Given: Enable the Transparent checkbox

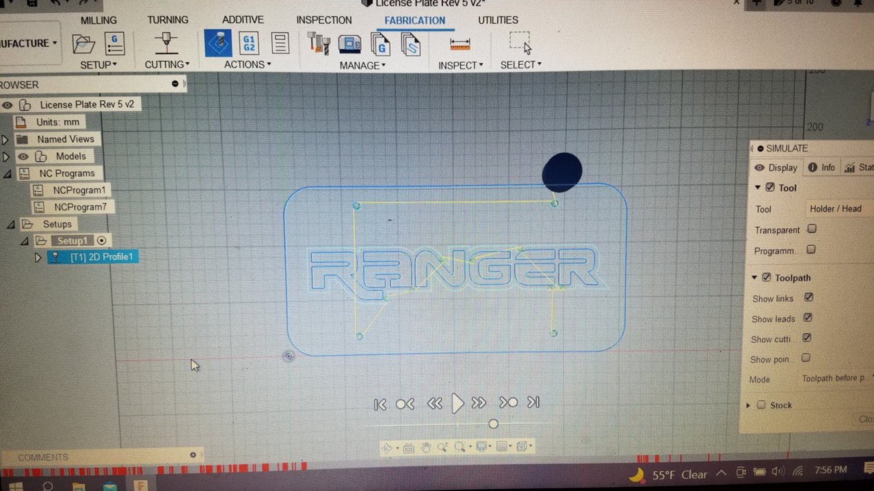Looking at the screenshot, I should [812, 229].
